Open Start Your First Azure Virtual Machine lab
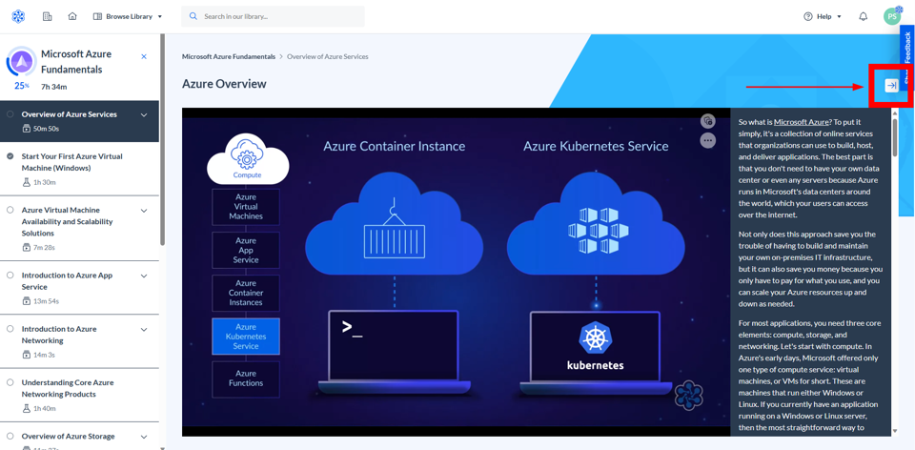915x450 pixels. [x=71, y=162]
